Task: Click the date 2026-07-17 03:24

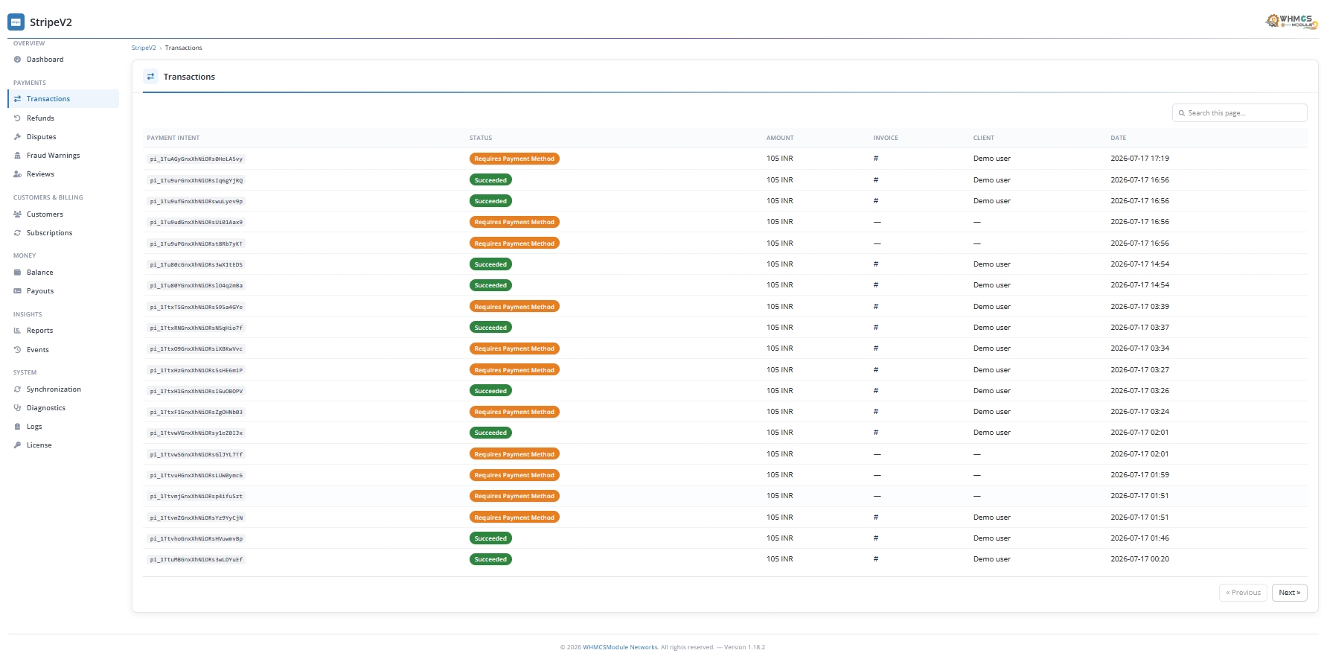Action: [x=1139, y=412]
